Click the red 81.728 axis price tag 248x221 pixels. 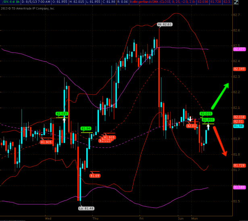point(239,165)
